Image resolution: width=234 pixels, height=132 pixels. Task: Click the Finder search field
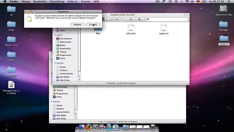point(167,19)
